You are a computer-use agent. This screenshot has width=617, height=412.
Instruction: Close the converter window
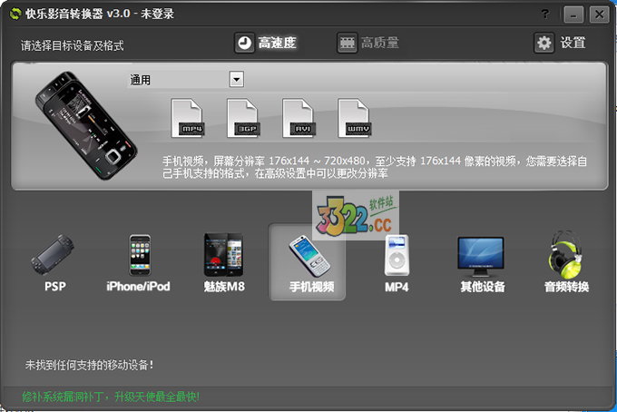point(599,15)
